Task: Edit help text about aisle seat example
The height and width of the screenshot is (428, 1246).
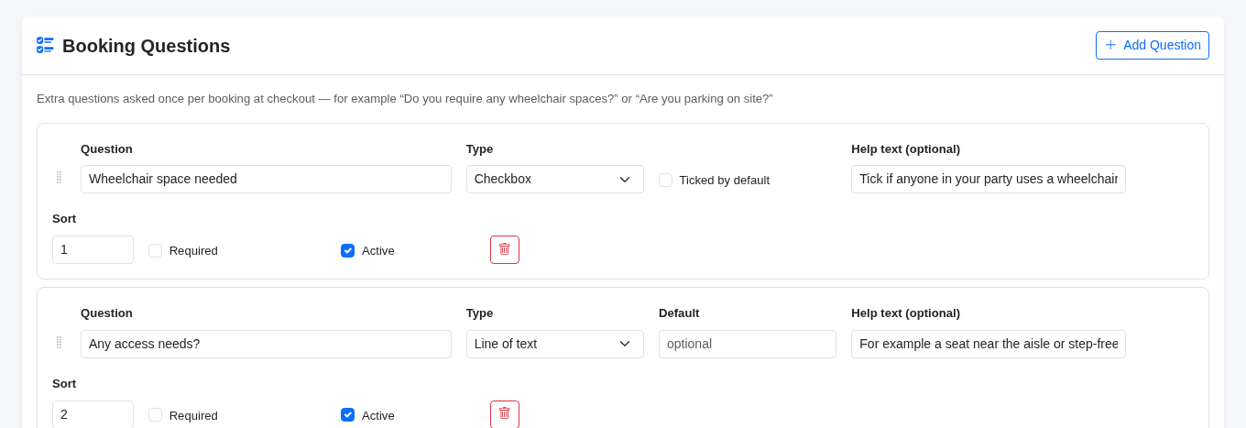Action: [988, 344]
